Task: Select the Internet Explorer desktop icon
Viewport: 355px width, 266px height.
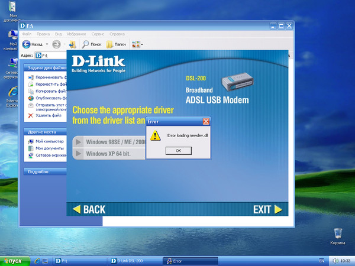Action: pos(12,97)
